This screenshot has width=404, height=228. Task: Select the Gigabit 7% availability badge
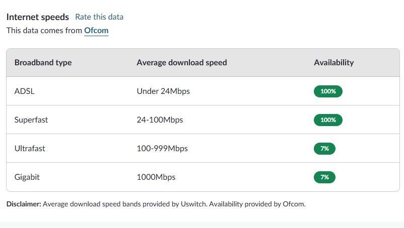324,177
